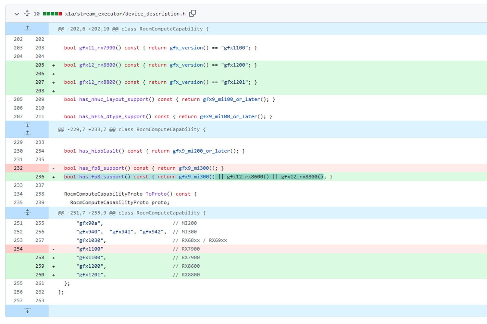Viewport: 487px width, 324px height.
Task: Open the xla/stream_executor/device_description.h file link
Action: point(125,14)
